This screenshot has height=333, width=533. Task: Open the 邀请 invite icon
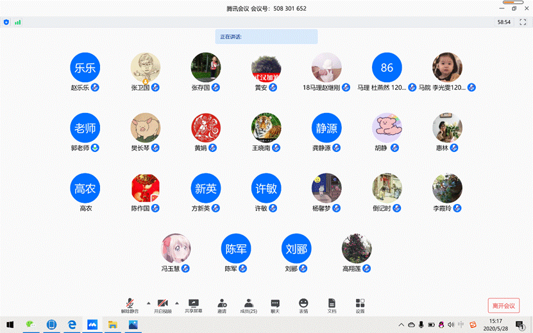point(222,304)
